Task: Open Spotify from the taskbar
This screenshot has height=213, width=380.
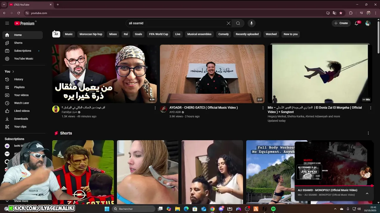Action: 273,209
